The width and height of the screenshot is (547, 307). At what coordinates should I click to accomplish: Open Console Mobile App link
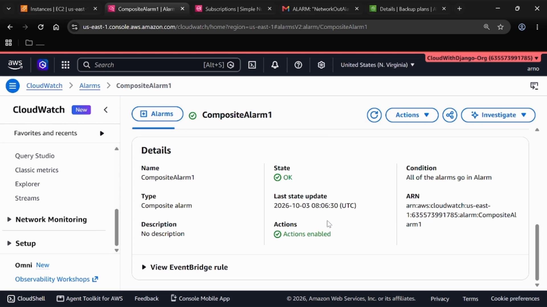[x=200, y=298]
